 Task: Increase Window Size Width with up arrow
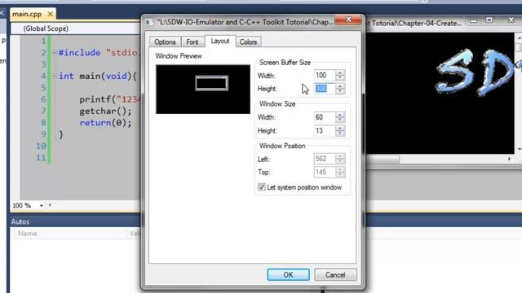(340, 115)
